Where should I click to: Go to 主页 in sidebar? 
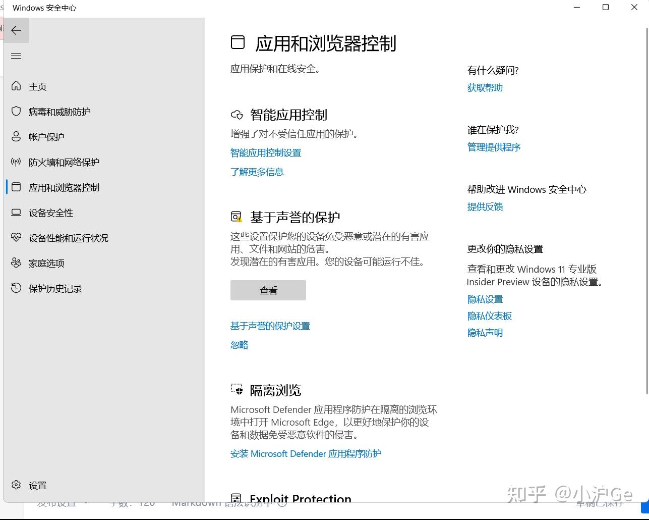click(38, 86)
